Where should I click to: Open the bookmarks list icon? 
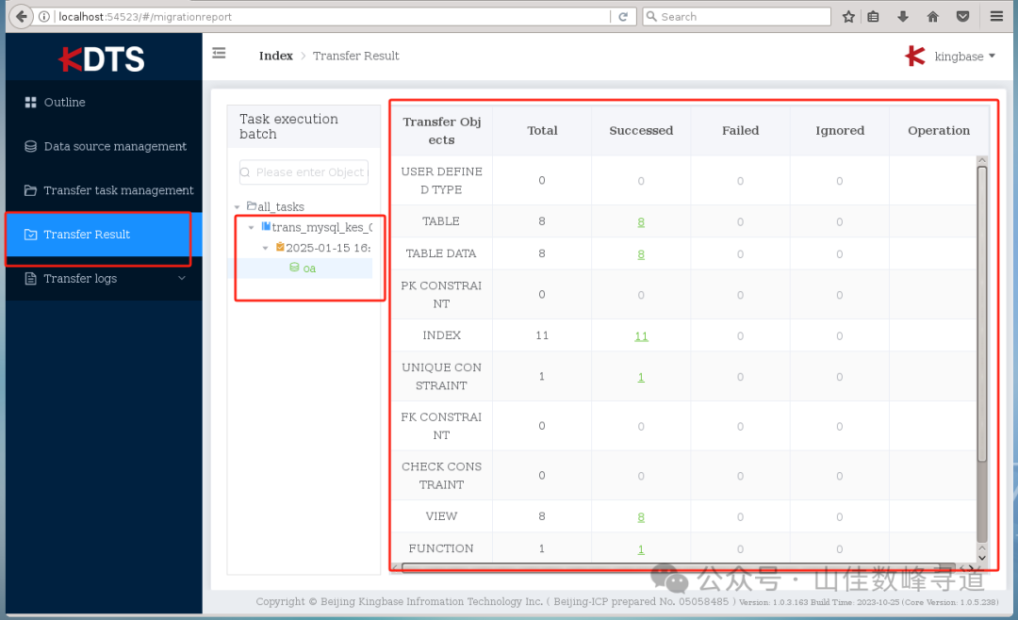(873, 17)
